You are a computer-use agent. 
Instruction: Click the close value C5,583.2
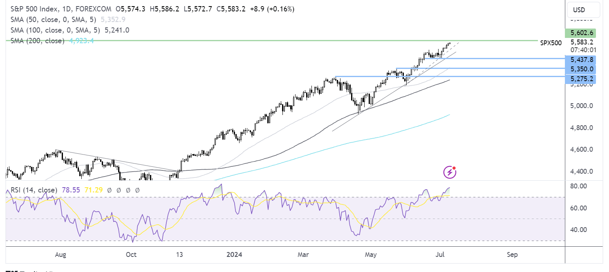point(231,9)
